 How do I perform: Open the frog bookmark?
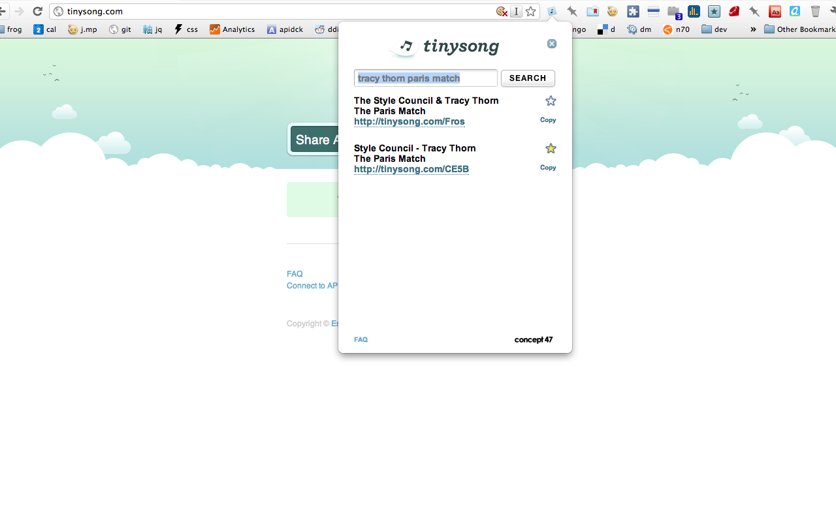tap(11, 29)
